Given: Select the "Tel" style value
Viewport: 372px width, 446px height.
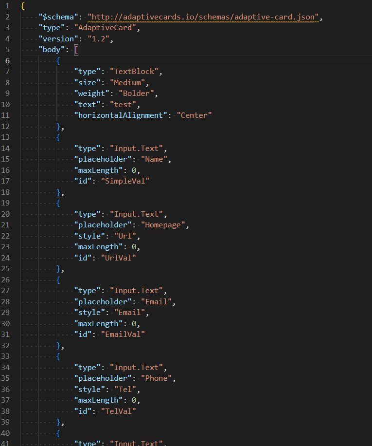Looking at the screenshot, I should point(125,390).
